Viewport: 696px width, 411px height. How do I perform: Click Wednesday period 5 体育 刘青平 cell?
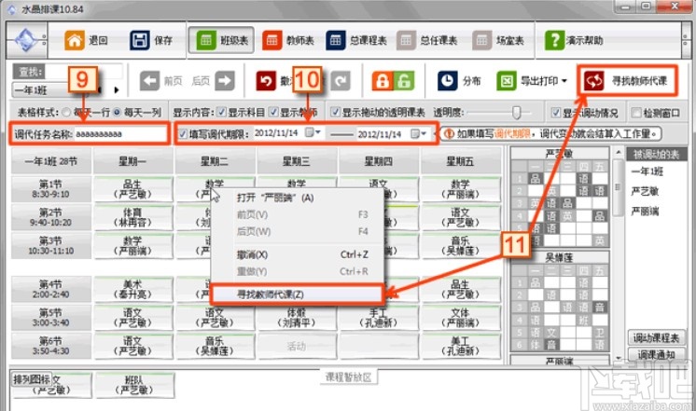296,318
